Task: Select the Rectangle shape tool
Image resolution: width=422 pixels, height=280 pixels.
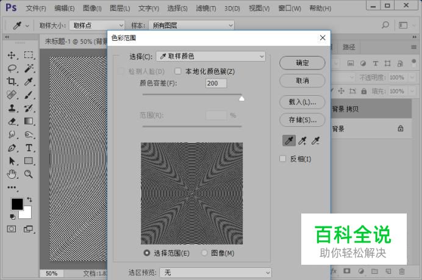Action: click(28, 161)
